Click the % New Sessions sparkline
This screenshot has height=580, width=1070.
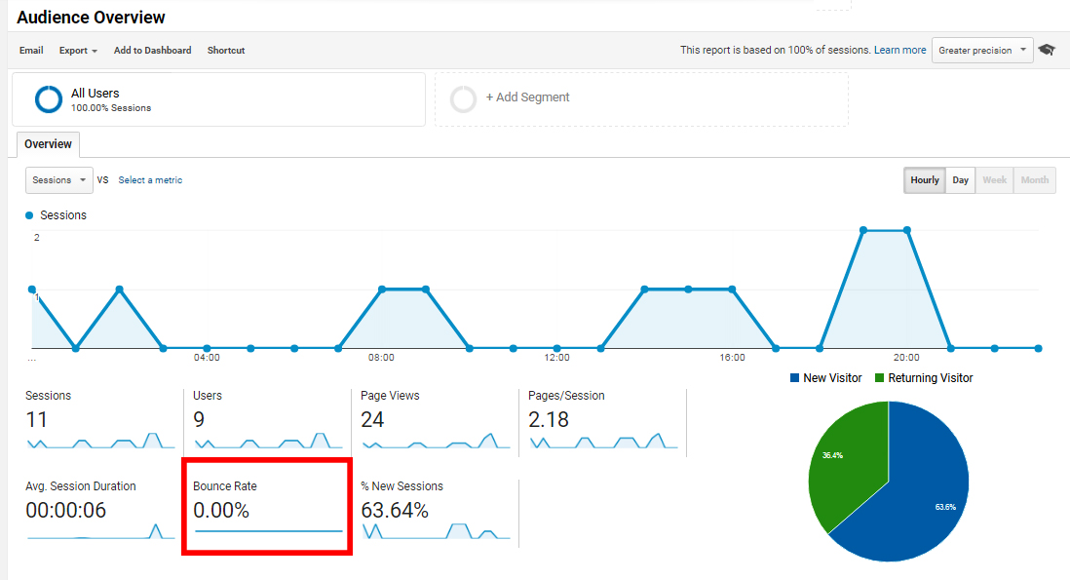436,531
